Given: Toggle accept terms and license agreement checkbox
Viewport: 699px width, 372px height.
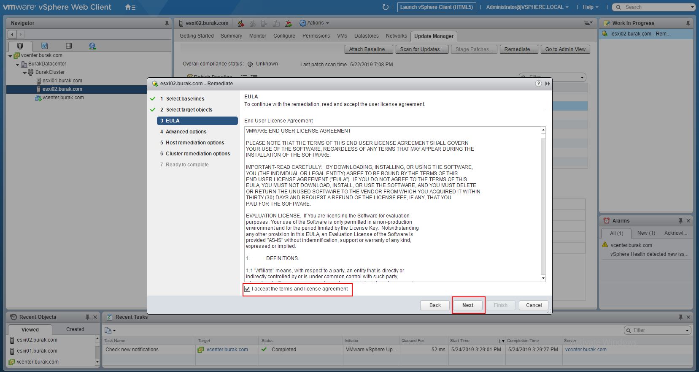Looking at the screenshot, I should point(247,289).
